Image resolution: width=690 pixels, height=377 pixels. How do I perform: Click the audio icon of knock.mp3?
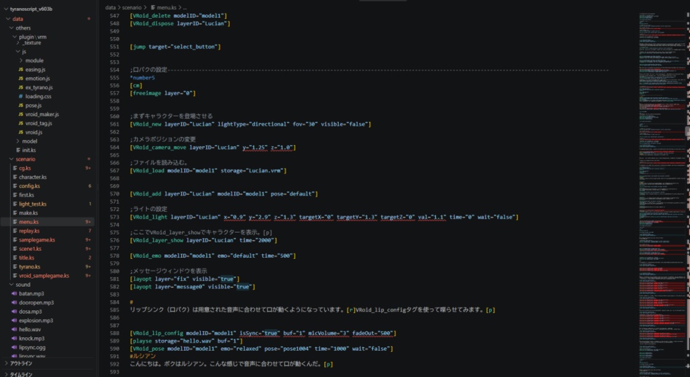(14, 339)
